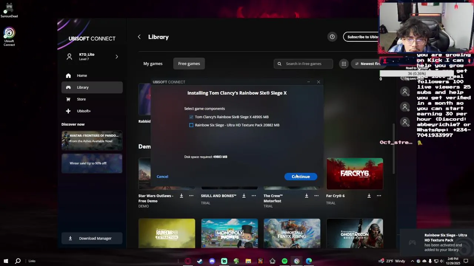This screenshot has width=474, height=266.
Task: Open Ghost Recon Breakpoint game tile
Action: tap(355, 233)
